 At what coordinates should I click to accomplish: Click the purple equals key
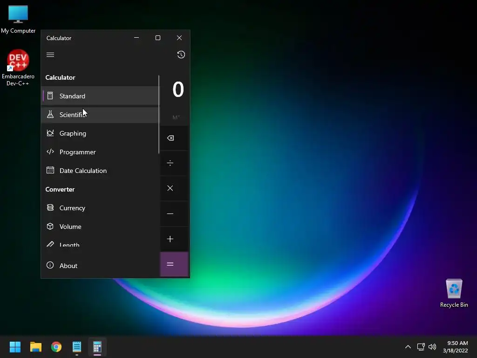tap(174, 264)
